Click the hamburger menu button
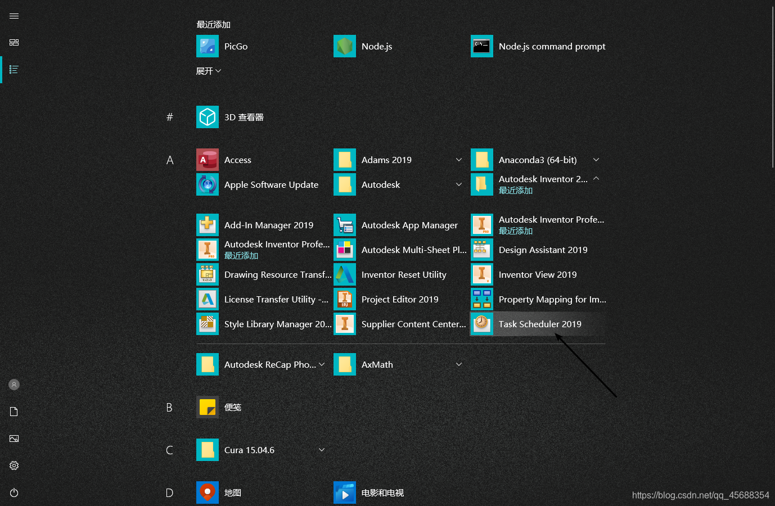Image resolution: width=775 pixels, height=506 pixels. 14,16
